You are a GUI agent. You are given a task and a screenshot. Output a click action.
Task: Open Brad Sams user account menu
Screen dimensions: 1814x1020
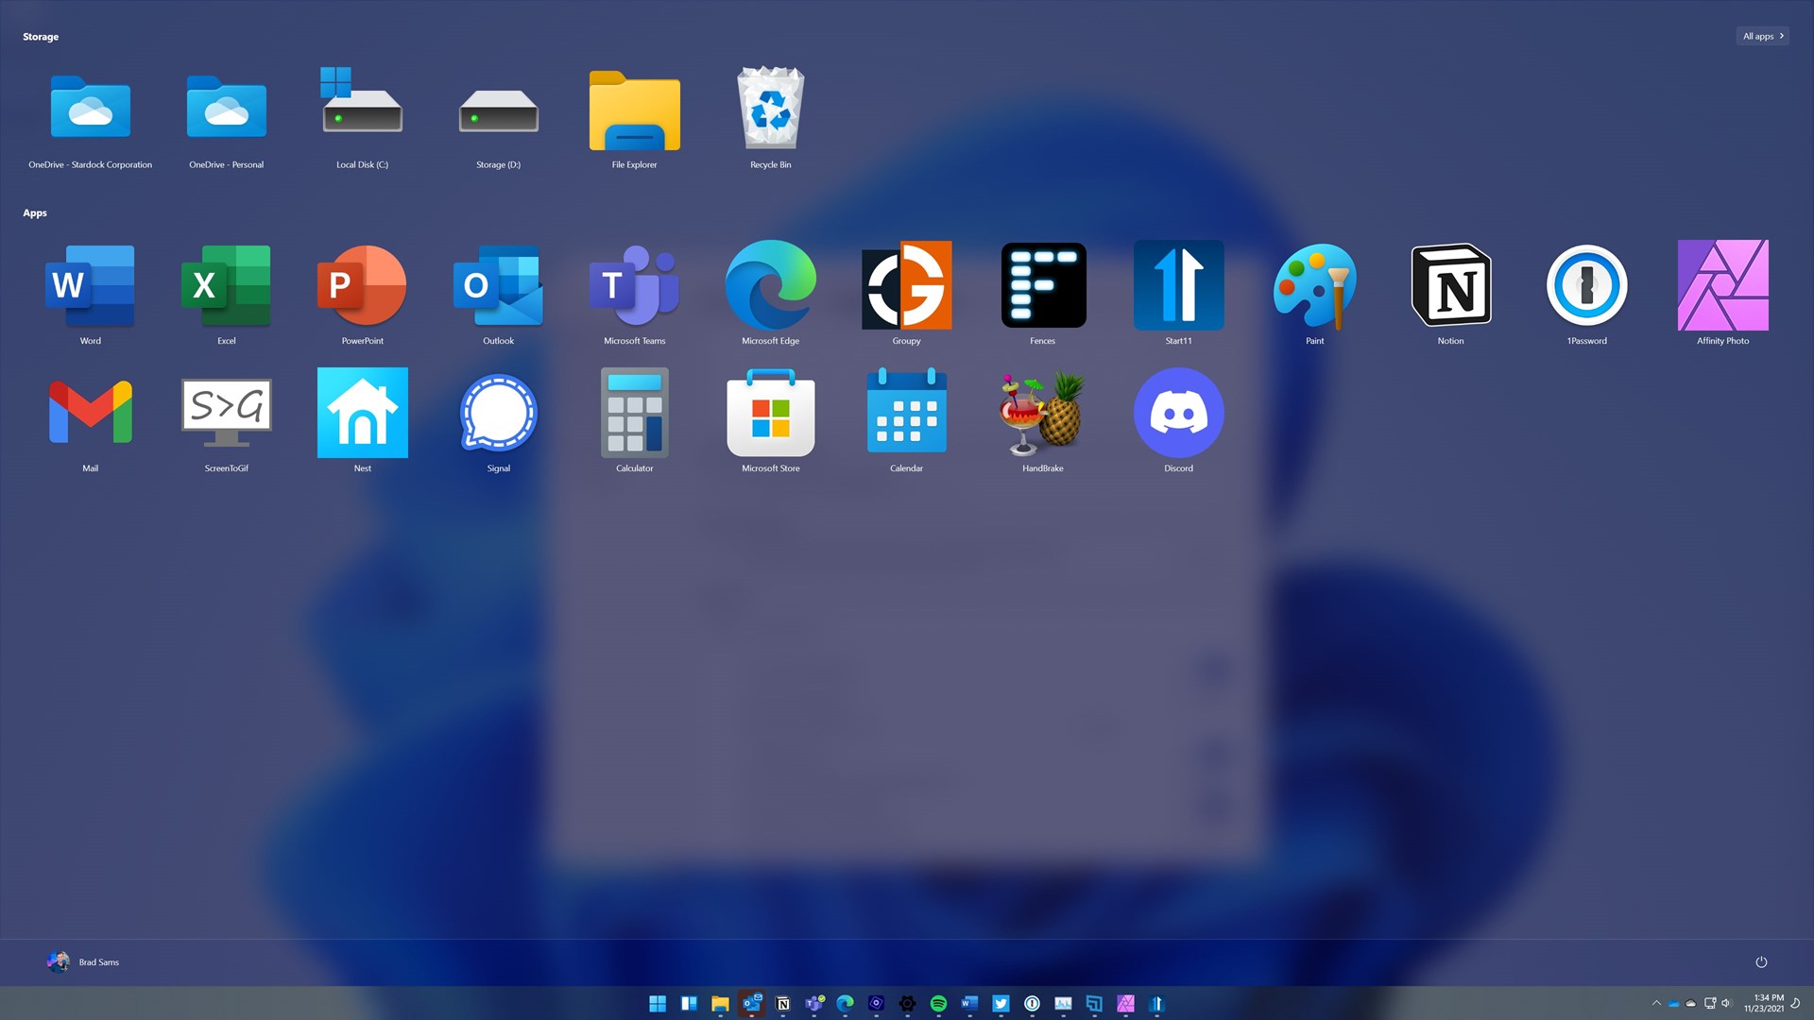point(83,962)
